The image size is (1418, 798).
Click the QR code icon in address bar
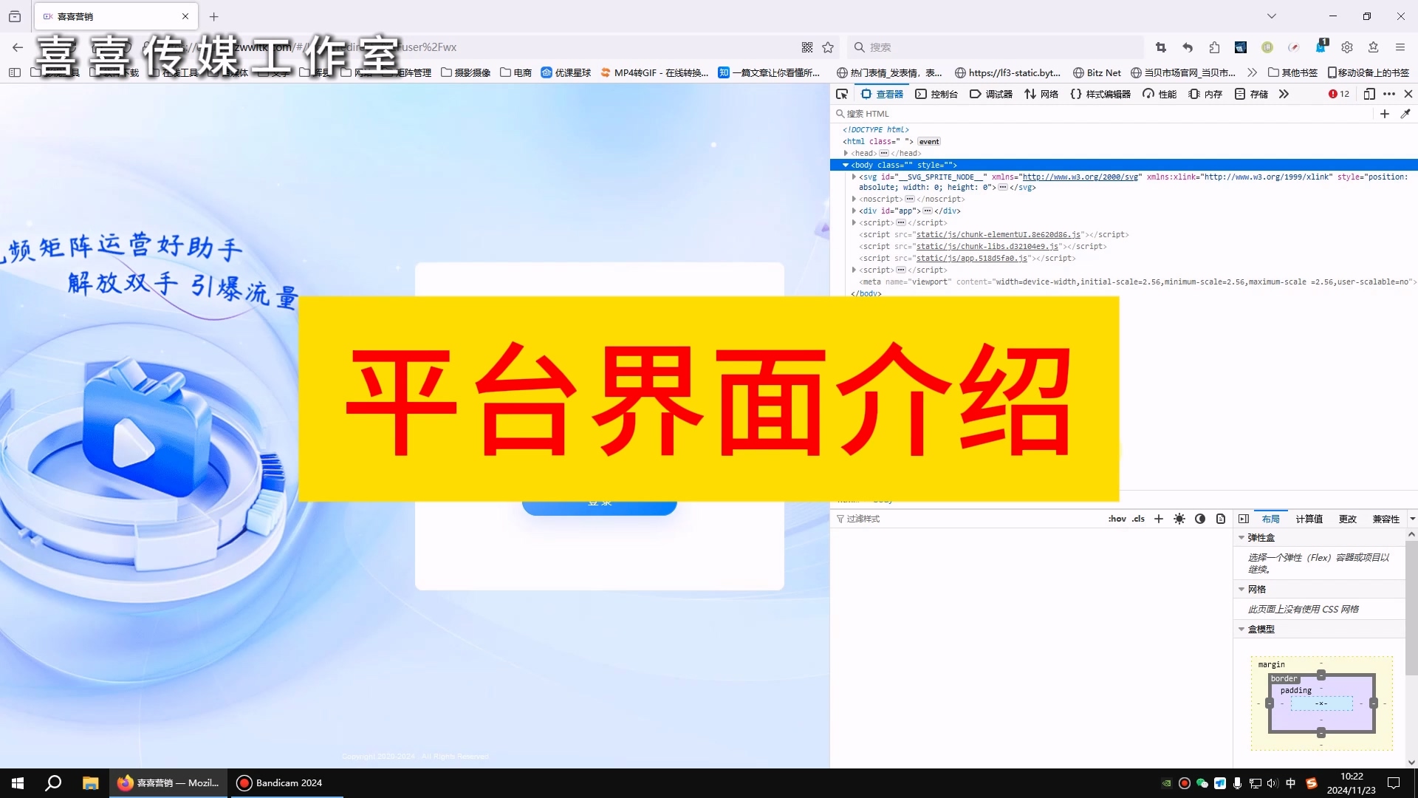(807, 47)
